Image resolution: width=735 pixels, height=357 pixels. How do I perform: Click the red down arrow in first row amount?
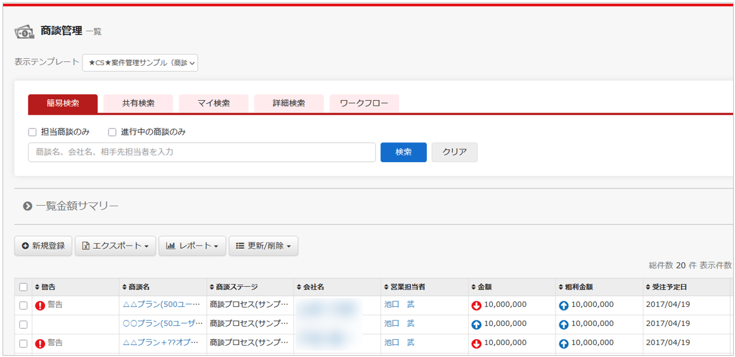(476, 306)
